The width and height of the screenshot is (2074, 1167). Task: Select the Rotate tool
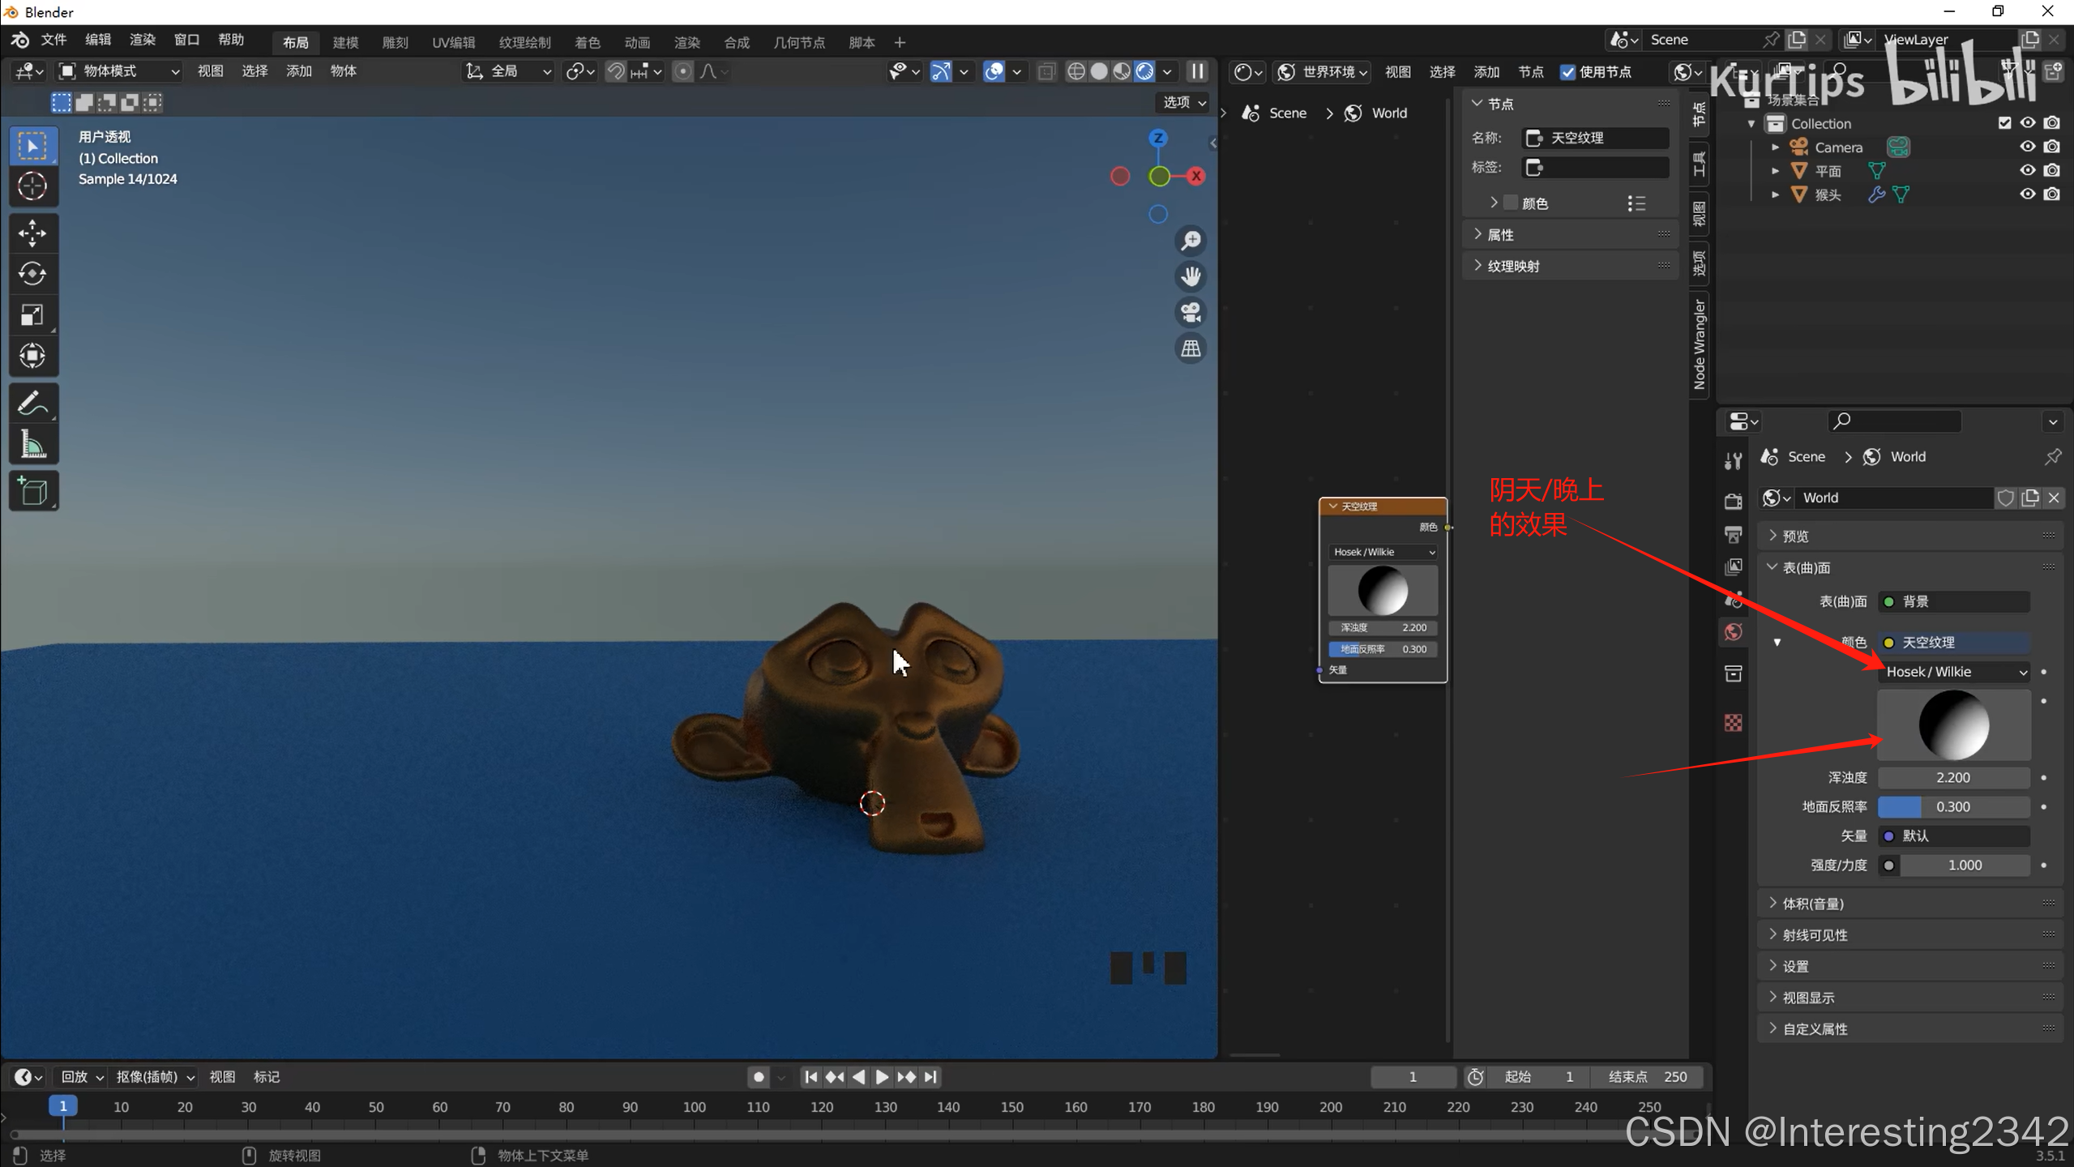32,274
